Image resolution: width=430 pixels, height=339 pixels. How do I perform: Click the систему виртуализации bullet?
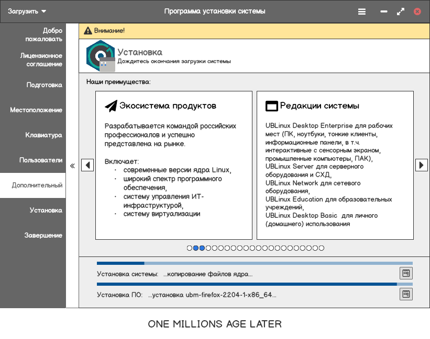coord(162,214)
